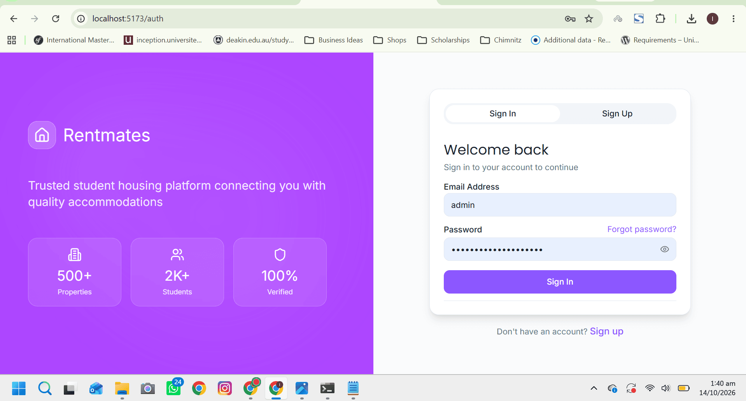
Task: Focus the Password input field
Action: click(x=560, y=249)
